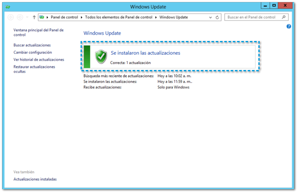Refresh the Windows Update page

pyautogui.click(x=217, y=18)
